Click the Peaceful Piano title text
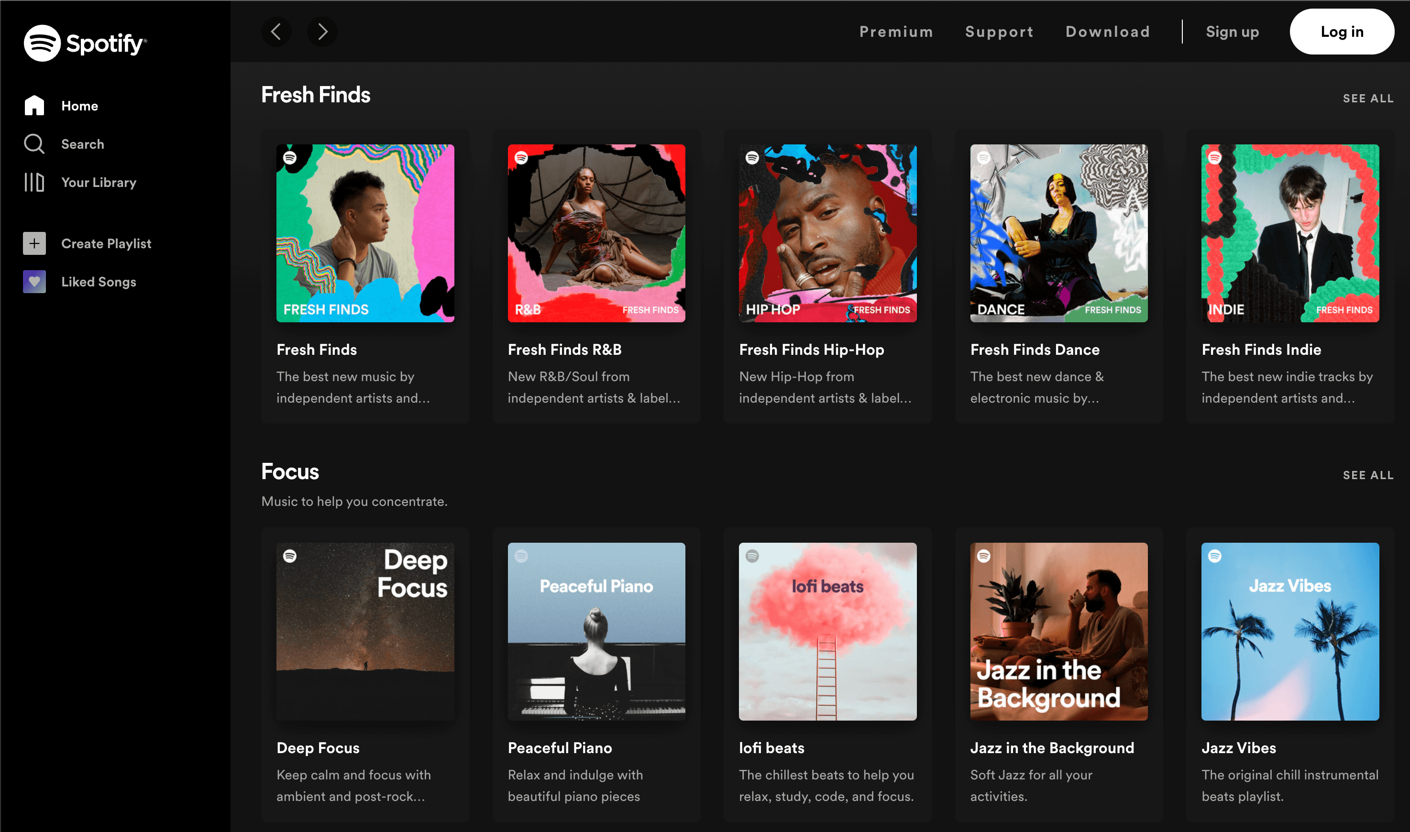 coord(560,748)
